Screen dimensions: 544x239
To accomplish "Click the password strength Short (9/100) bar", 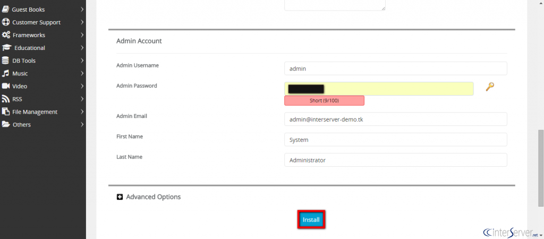I will [x=325, y=100].
